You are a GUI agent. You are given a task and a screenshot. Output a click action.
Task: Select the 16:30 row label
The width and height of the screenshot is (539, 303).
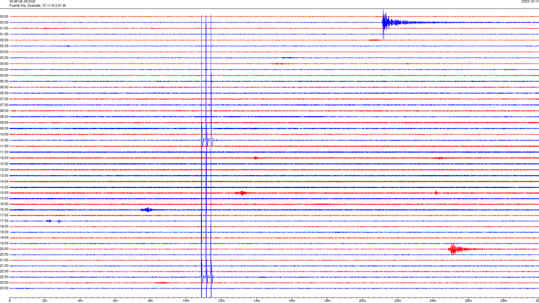coord(4,209)
